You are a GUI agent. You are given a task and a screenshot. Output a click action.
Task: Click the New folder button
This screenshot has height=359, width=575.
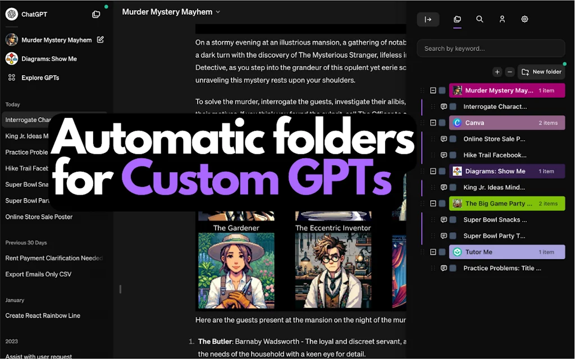tap(541, 72)
